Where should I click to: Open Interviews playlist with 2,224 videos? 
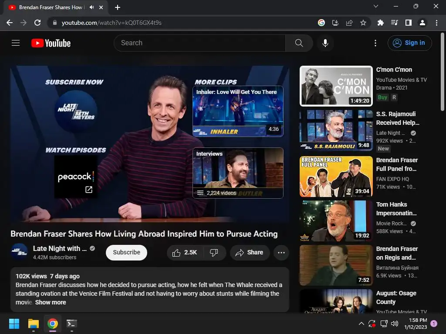238,173
